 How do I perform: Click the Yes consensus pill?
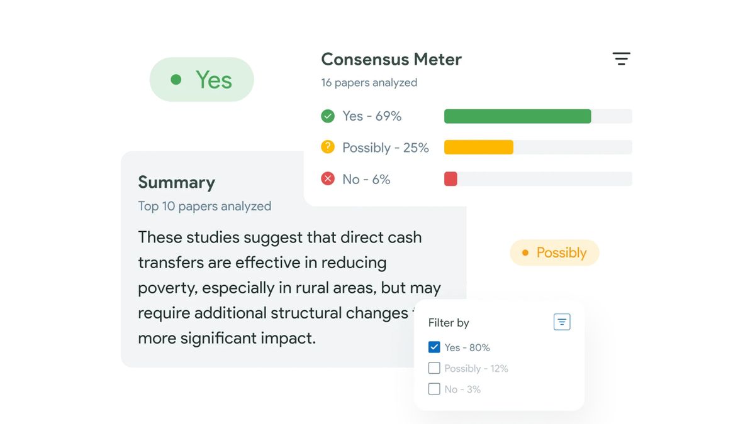coord(201,79)
